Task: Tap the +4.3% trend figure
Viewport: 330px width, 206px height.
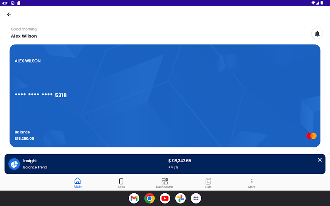Action: click(x=173, y=167)
